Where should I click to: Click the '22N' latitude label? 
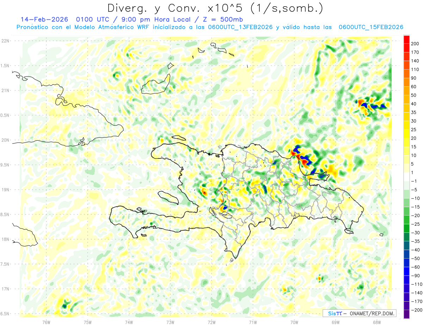click(5, 41)
